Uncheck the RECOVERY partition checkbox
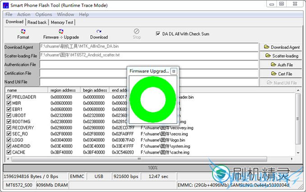 coord(9,128)
